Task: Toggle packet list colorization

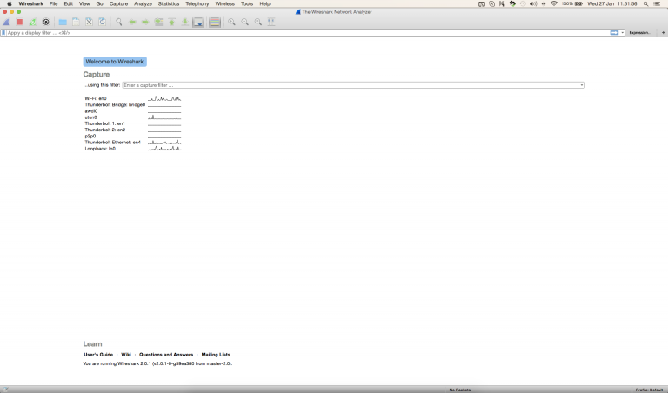Action: 215,22
